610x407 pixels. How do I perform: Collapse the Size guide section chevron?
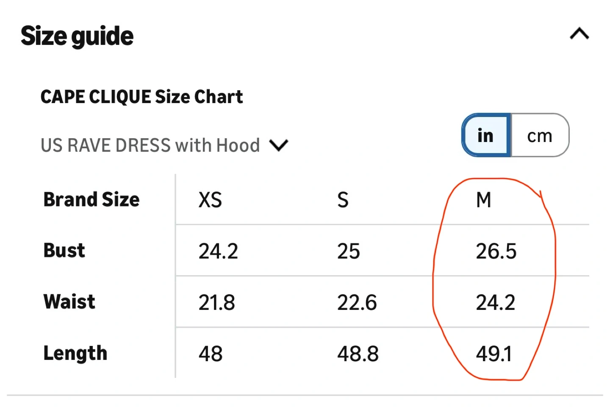click(x=579, y=34)
